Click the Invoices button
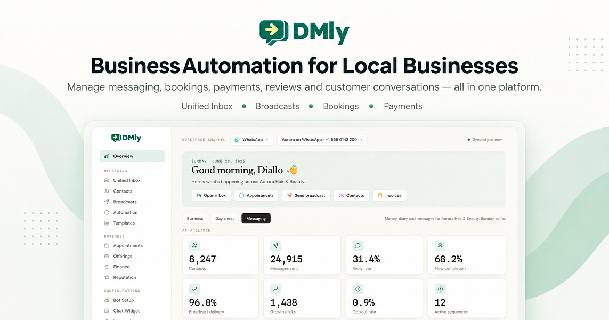Screen dimensions: 609x320 click(x=389, y=195)
